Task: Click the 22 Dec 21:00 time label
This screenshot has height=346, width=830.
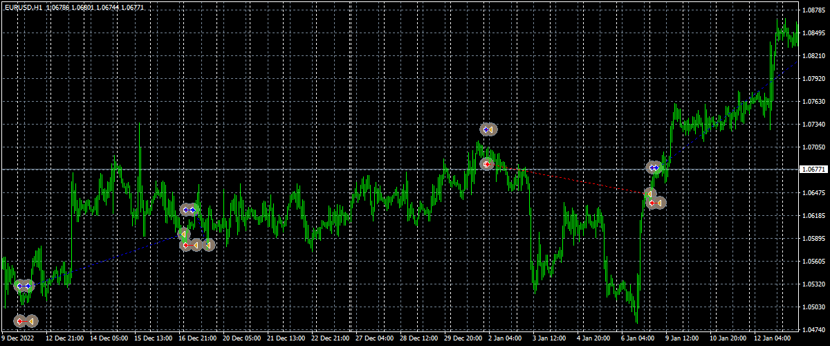Action: click(x=331, y=339)
